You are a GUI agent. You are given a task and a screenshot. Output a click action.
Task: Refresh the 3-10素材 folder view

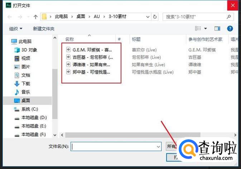pyautogui.click(x=155, y=16)
